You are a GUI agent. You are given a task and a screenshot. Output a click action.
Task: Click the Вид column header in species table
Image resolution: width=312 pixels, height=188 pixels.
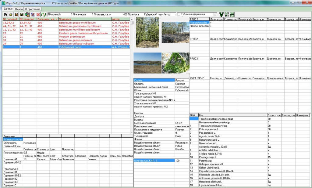(233, 115)
